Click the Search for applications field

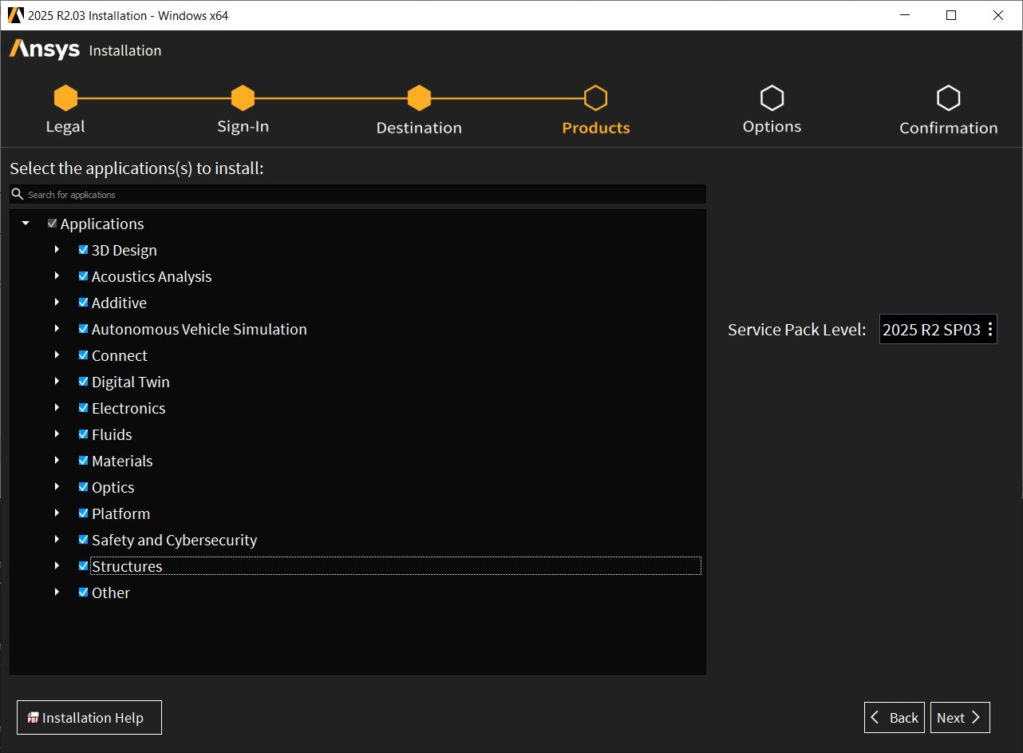coord(359,194)
